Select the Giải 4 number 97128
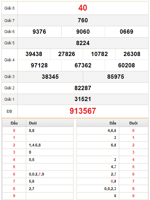This screenshot has height=200, width=150. pyautogui.click(x=39, y=66)
